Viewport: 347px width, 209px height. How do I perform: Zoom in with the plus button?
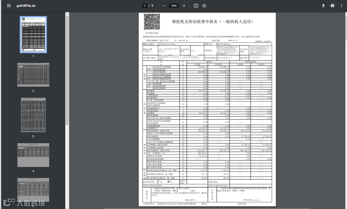(x=184, y=6)
